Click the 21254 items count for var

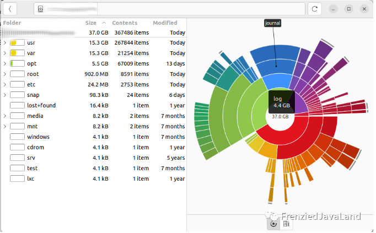pyautogui.click(x=133, y=53)
